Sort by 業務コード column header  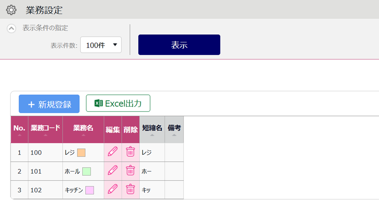(45, 129)
